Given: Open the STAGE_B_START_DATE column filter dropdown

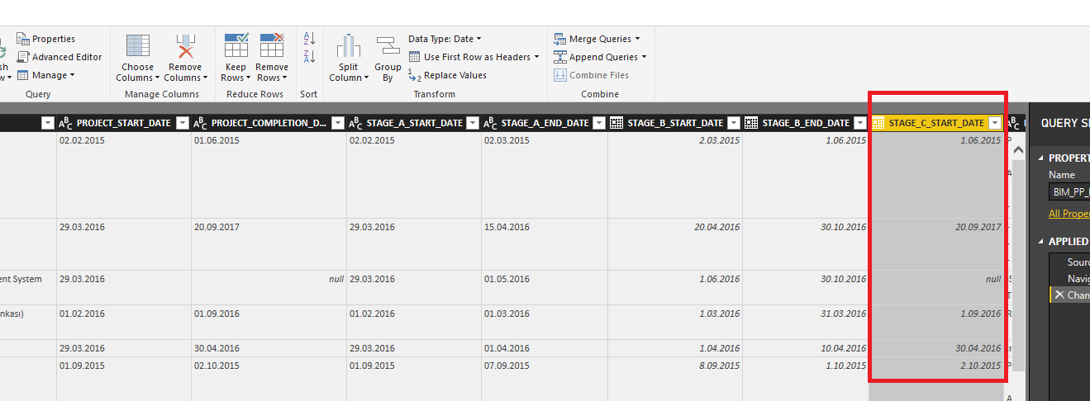Looking at the screenshot, I should click(733, 123).
